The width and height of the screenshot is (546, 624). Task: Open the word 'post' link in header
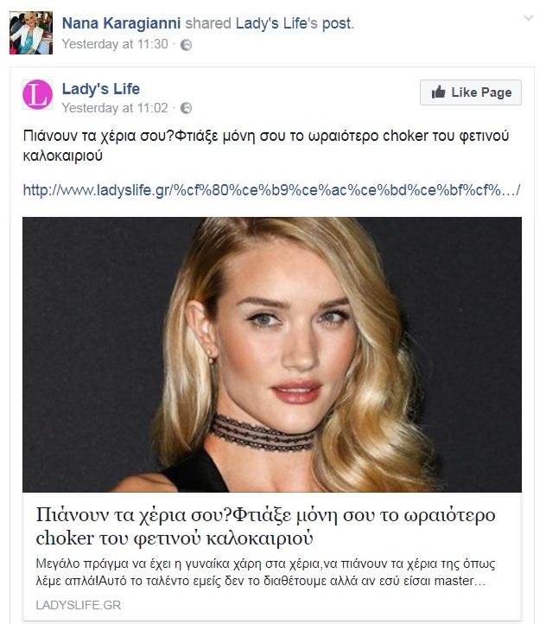pyautogui.click(x=337, y=23)
